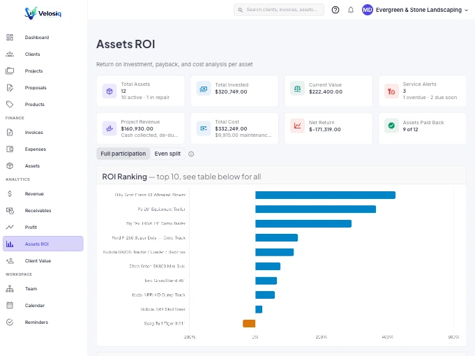Select the Expenses wallet icon
The width and height of the screenshot is (475, 356).
(10, 149)
